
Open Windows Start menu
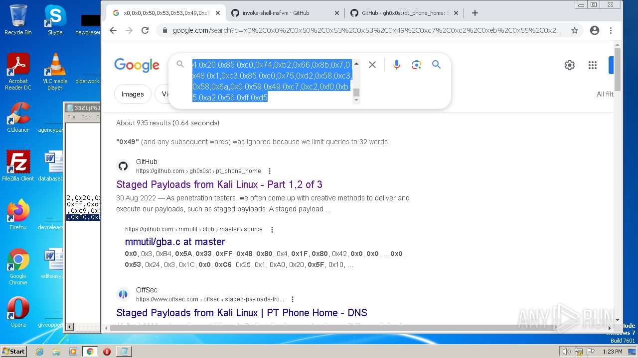pyautogui.click(x=14, y=351)
